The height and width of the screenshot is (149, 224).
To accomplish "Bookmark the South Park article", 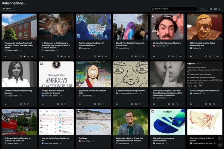I will [x=95, y=104].
